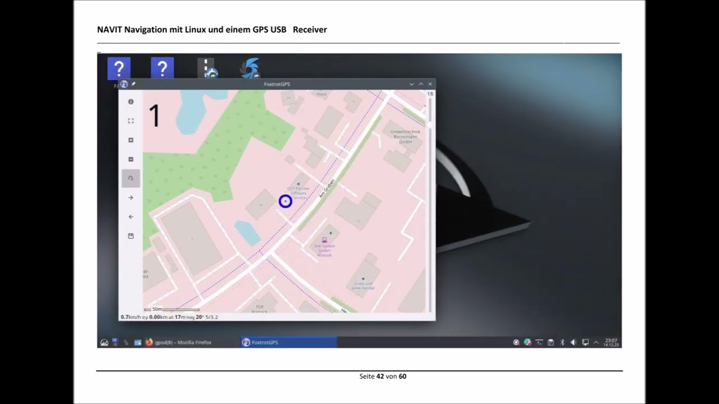Click the zoom level number 18
Image resolution: width=719 pixels, height=404 pixels.
pos(430,94)
